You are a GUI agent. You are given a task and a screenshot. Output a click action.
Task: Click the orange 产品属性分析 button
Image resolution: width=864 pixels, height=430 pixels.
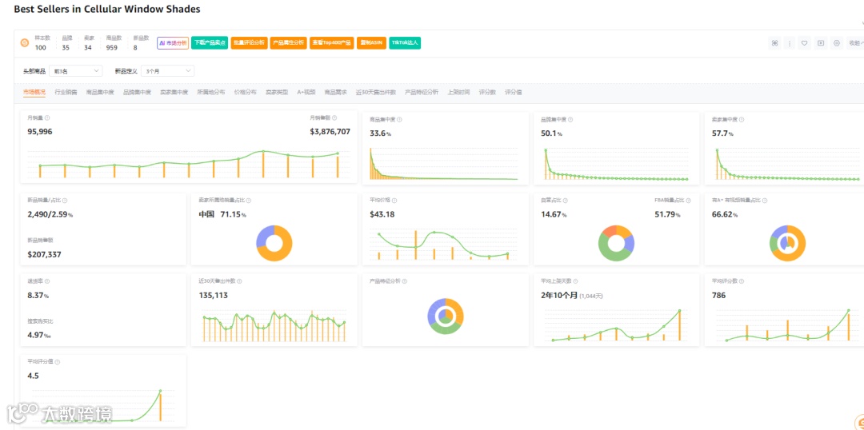pos(288,43)
